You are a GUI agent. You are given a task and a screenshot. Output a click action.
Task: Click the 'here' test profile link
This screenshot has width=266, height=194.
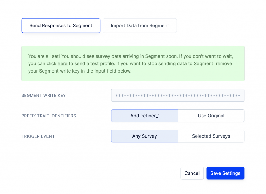(x=62, y=64)
